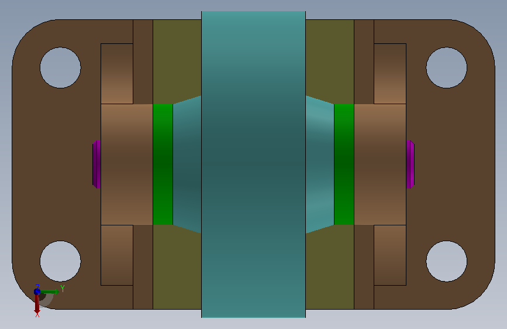Pick the lower-left mounting hole
The height and width of the screenshot is (329, 507).
coord(60,261)
